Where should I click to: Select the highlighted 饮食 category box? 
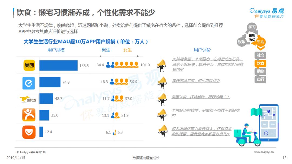pos(260,63)
